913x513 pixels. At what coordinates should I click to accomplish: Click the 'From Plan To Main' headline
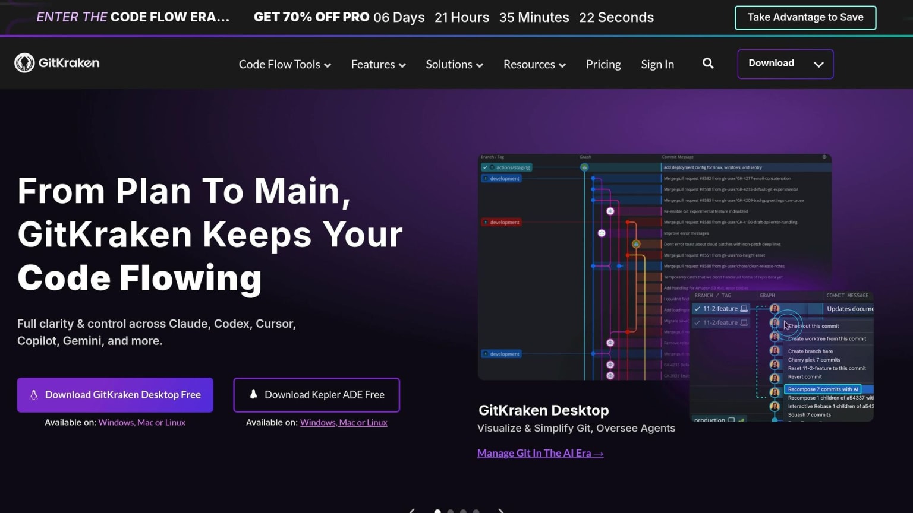click(210, 235)
